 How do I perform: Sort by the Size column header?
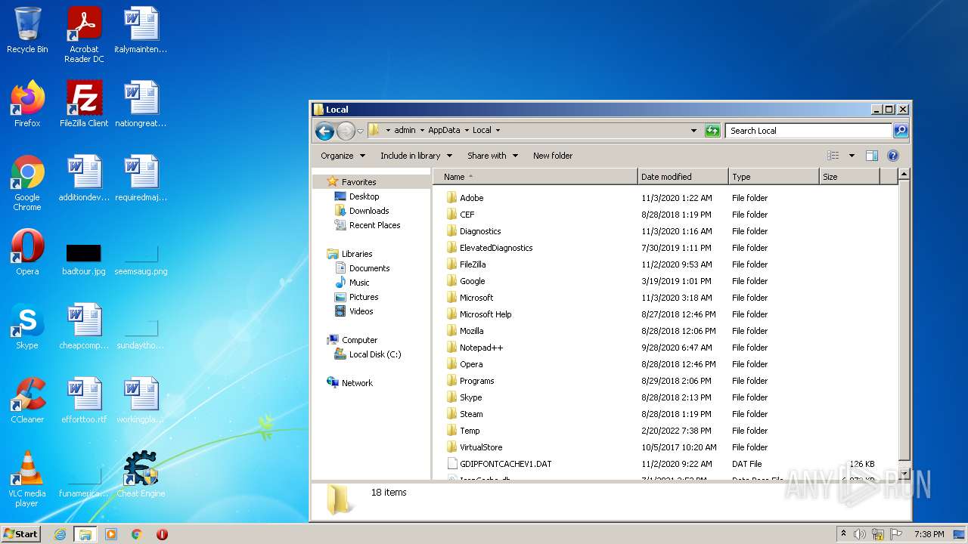[x=849, y=177]
